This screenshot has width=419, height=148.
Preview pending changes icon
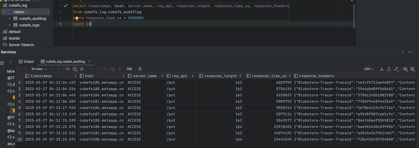pos(113,69)
